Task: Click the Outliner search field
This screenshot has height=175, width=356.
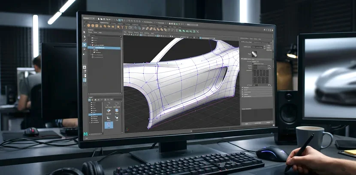Action: coord(106,35)
